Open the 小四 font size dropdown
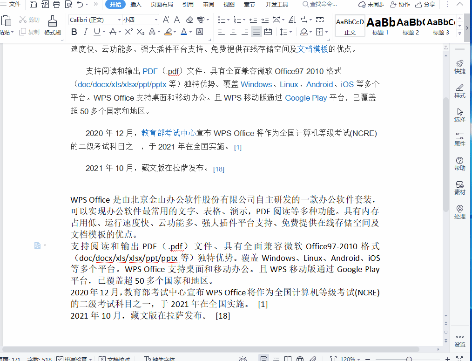Screen dimensions: 472x361 coord(156,20)
